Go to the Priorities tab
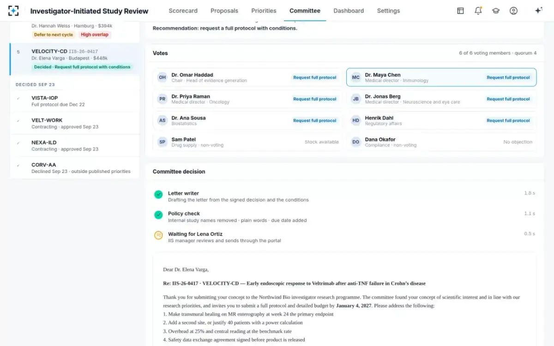554x346 pixels. pos(264,11)
